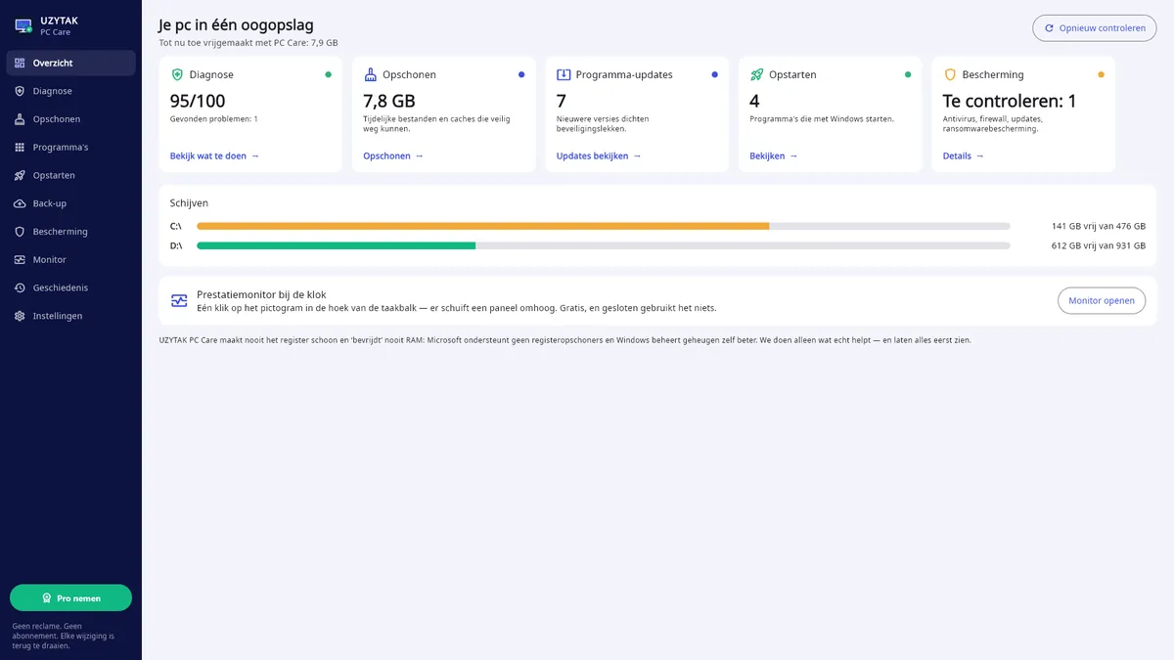Open Bescherming in the sidebar menu
Image resolution: width=1174 pixels, height=660 pixels.
click(x=70, y=232)
